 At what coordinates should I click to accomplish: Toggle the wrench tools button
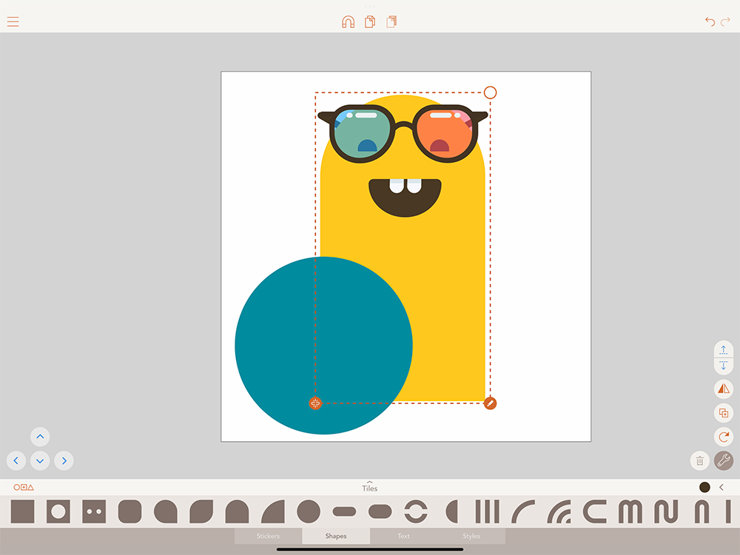coord(724,460)
